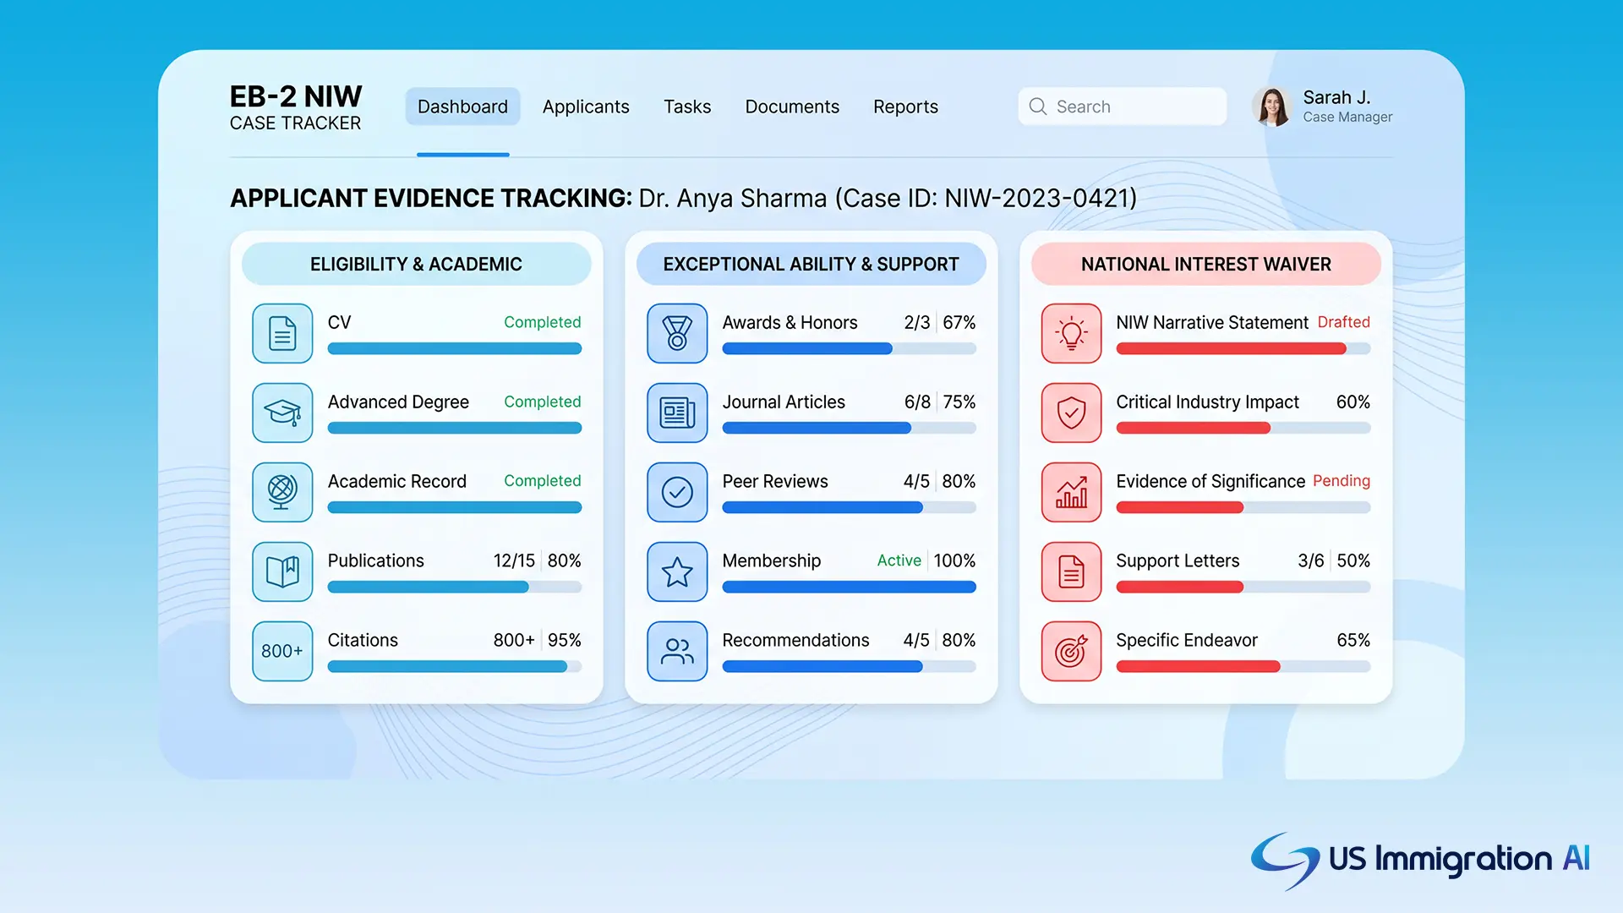The height and width of the screenshot is (913, 1623).
Task: Open the Applicants tab
Action: (x=586, y=107)
